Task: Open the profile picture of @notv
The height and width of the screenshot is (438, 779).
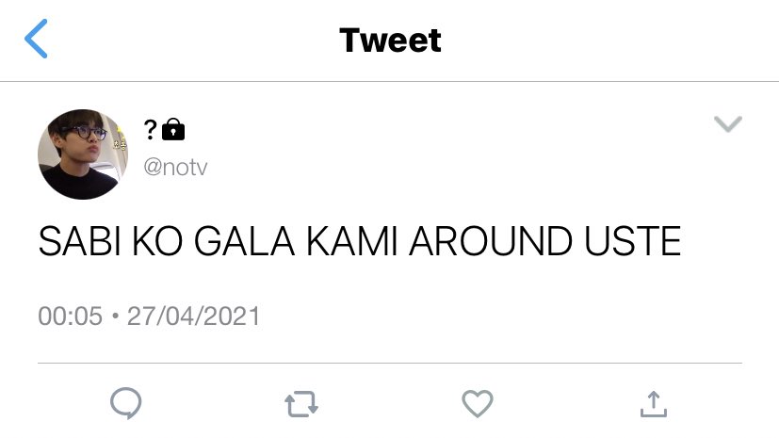Action: click(83, 154)
